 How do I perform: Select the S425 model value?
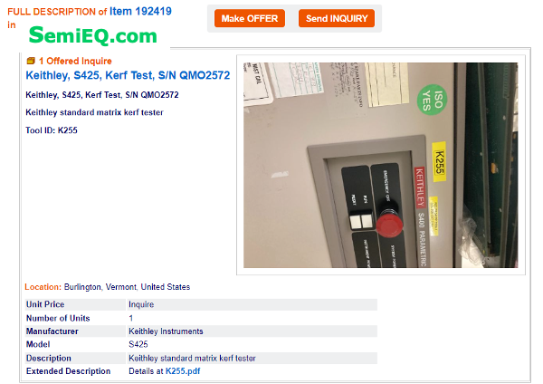tap(138, 344)
